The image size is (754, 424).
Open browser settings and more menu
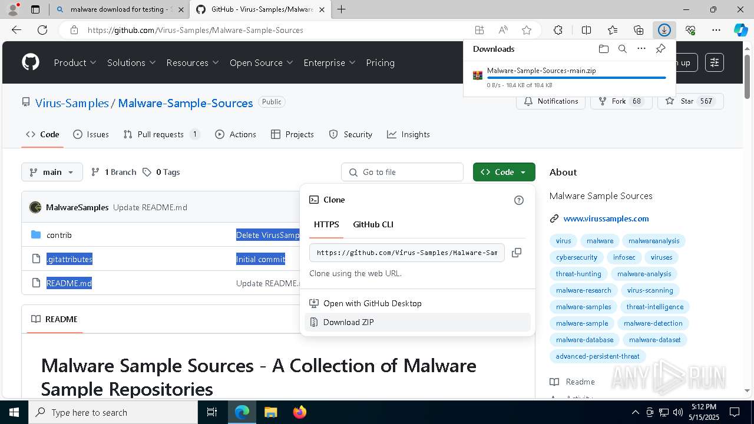tap(716, 30)
